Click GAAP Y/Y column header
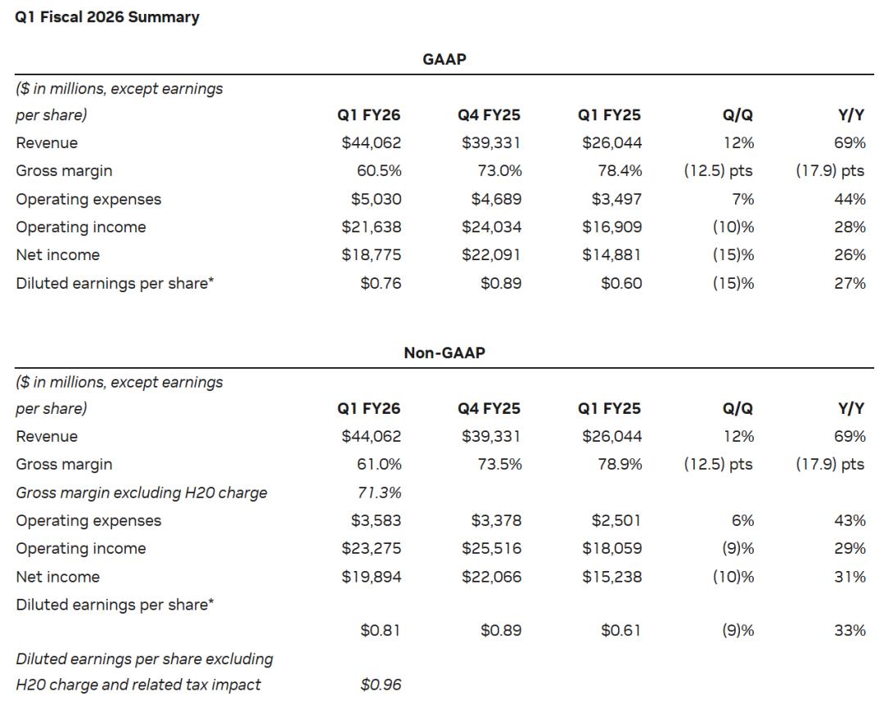This screenshot has width=884, height=706. point(850,115)
